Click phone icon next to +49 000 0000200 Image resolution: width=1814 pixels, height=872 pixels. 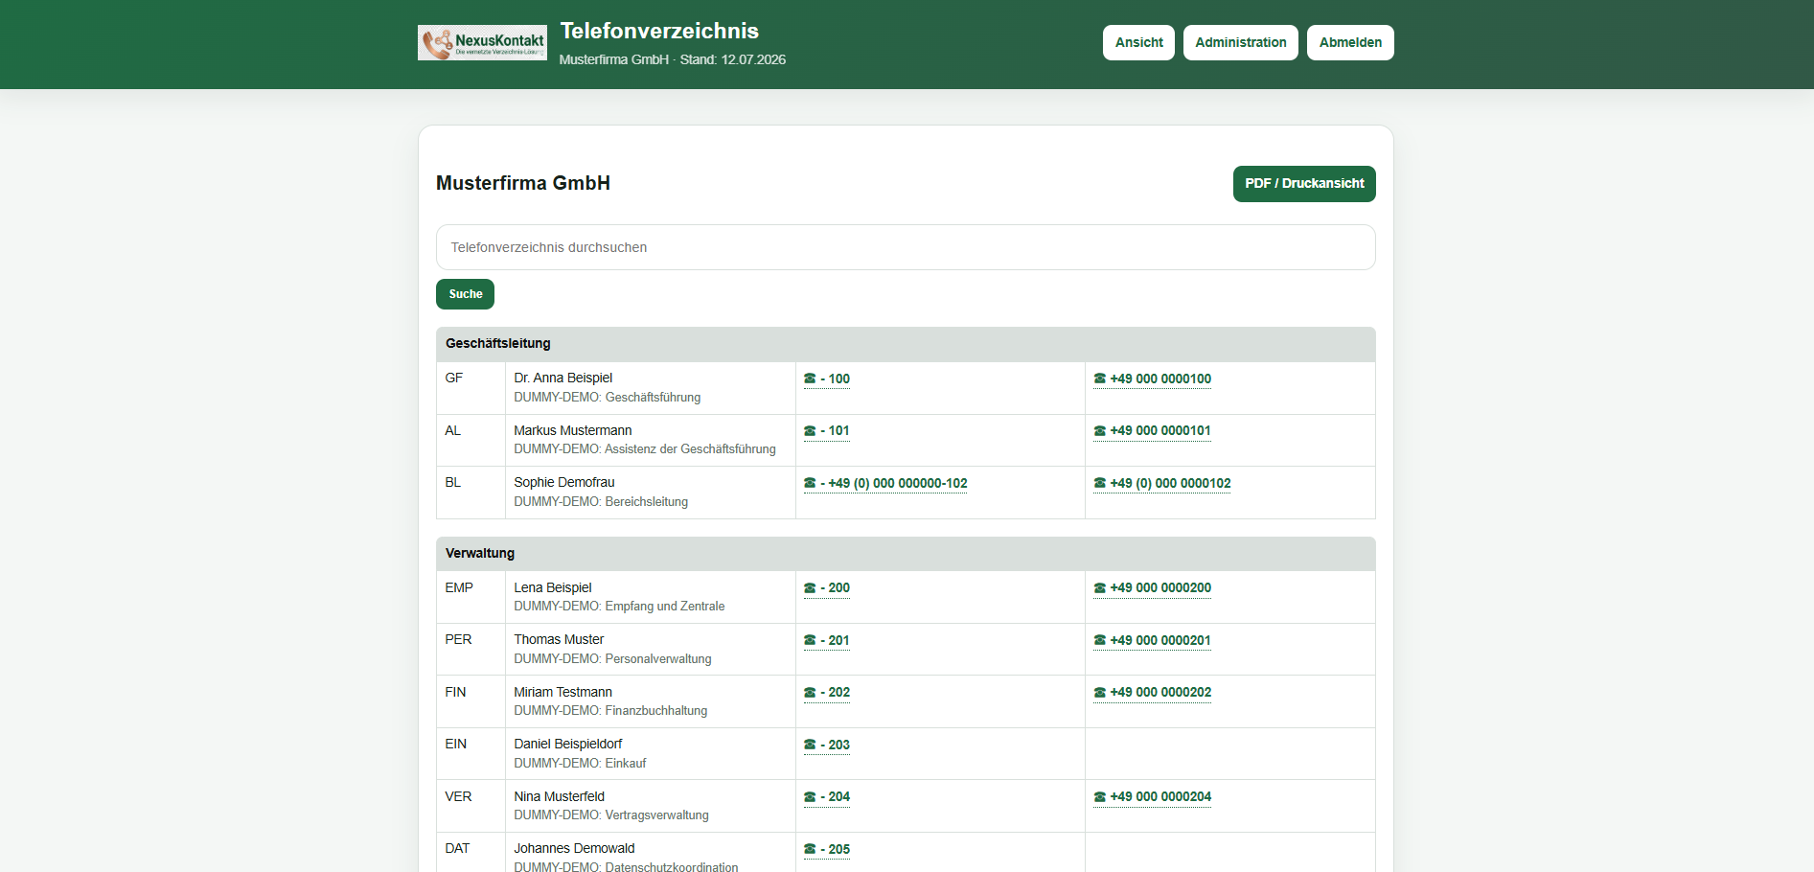pos(1100,587)
